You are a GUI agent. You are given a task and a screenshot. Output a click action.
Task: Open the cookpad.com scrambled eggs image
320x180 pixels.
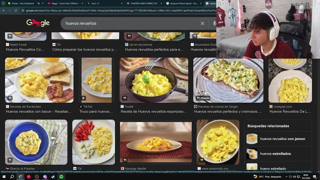pos(290,80)
